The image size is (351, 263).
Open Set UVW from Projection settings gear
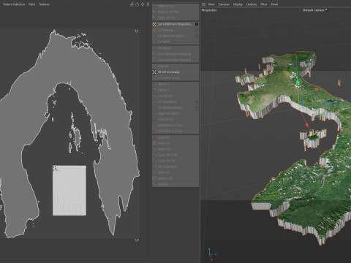197,24
